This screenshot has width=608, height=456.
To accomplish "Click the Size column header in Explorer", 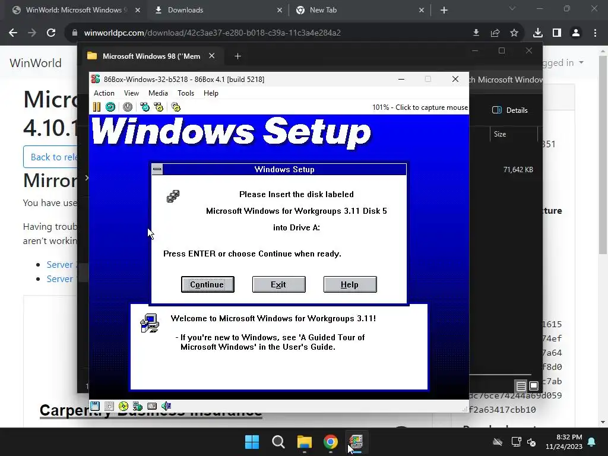I will pos(514,134).
